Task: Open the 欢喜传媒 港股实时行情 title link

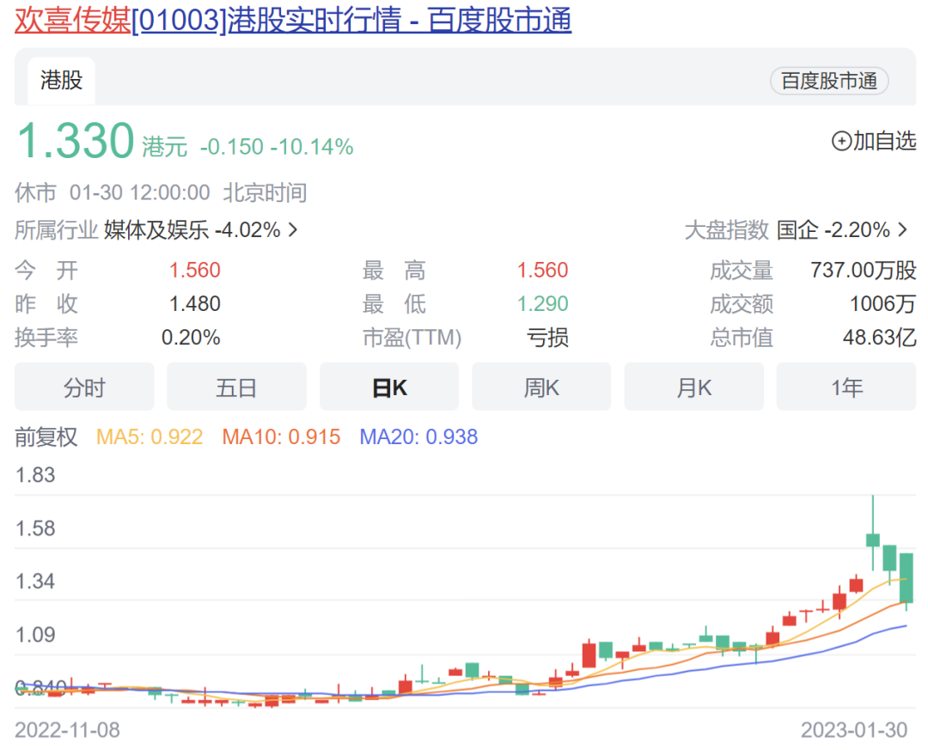Action: click(x=293, y=20)
